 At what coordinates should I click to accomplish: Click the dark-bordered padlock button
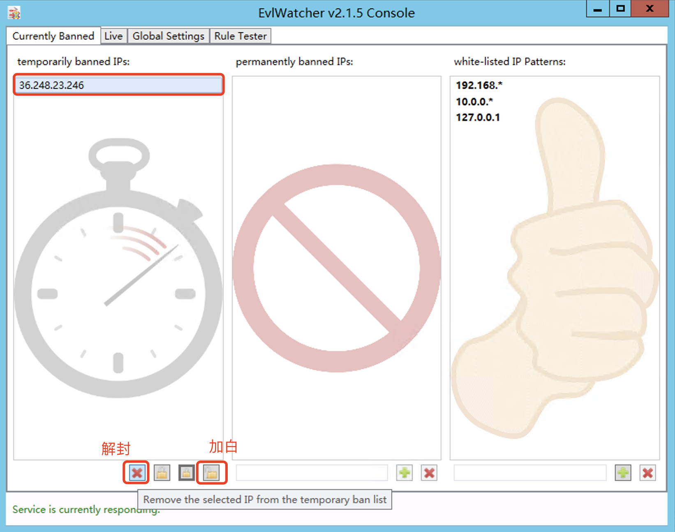(x=186, y=473)
